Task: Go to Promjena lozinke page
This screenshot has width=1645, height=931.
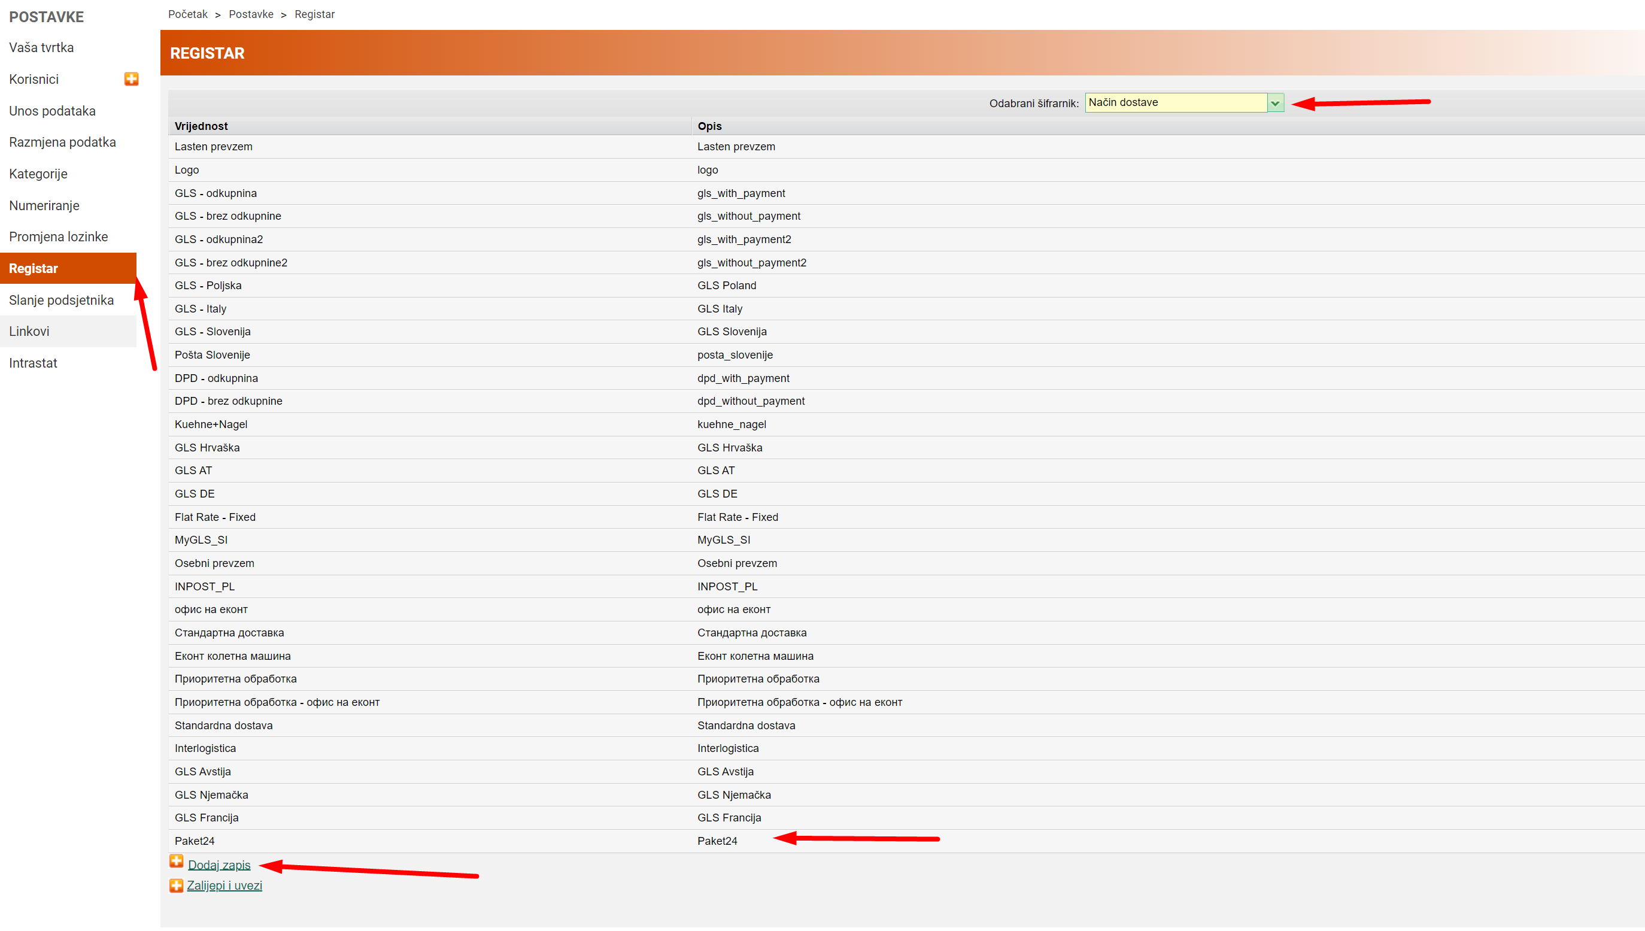Action: point(59,236)
